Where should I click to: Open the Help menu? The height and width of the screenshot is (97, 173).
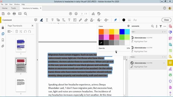coord(23,4)
